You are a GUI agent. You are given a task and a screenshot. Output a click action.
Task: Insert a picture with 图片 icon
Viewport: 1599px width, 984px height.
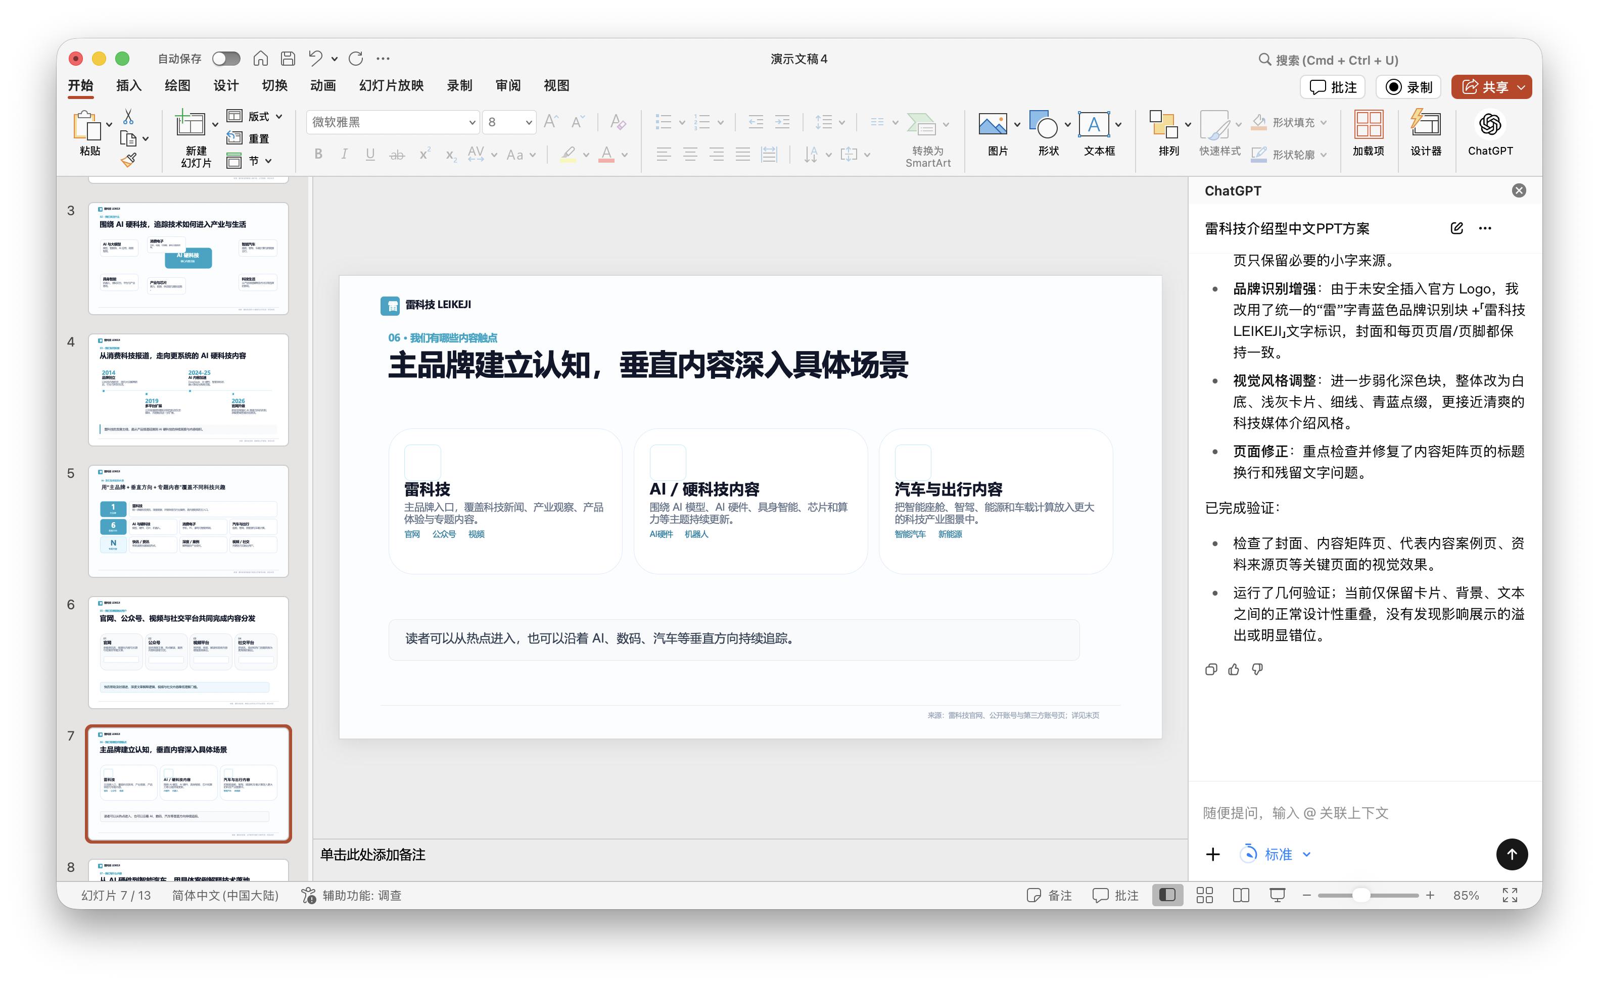click(x=998, y=133)
